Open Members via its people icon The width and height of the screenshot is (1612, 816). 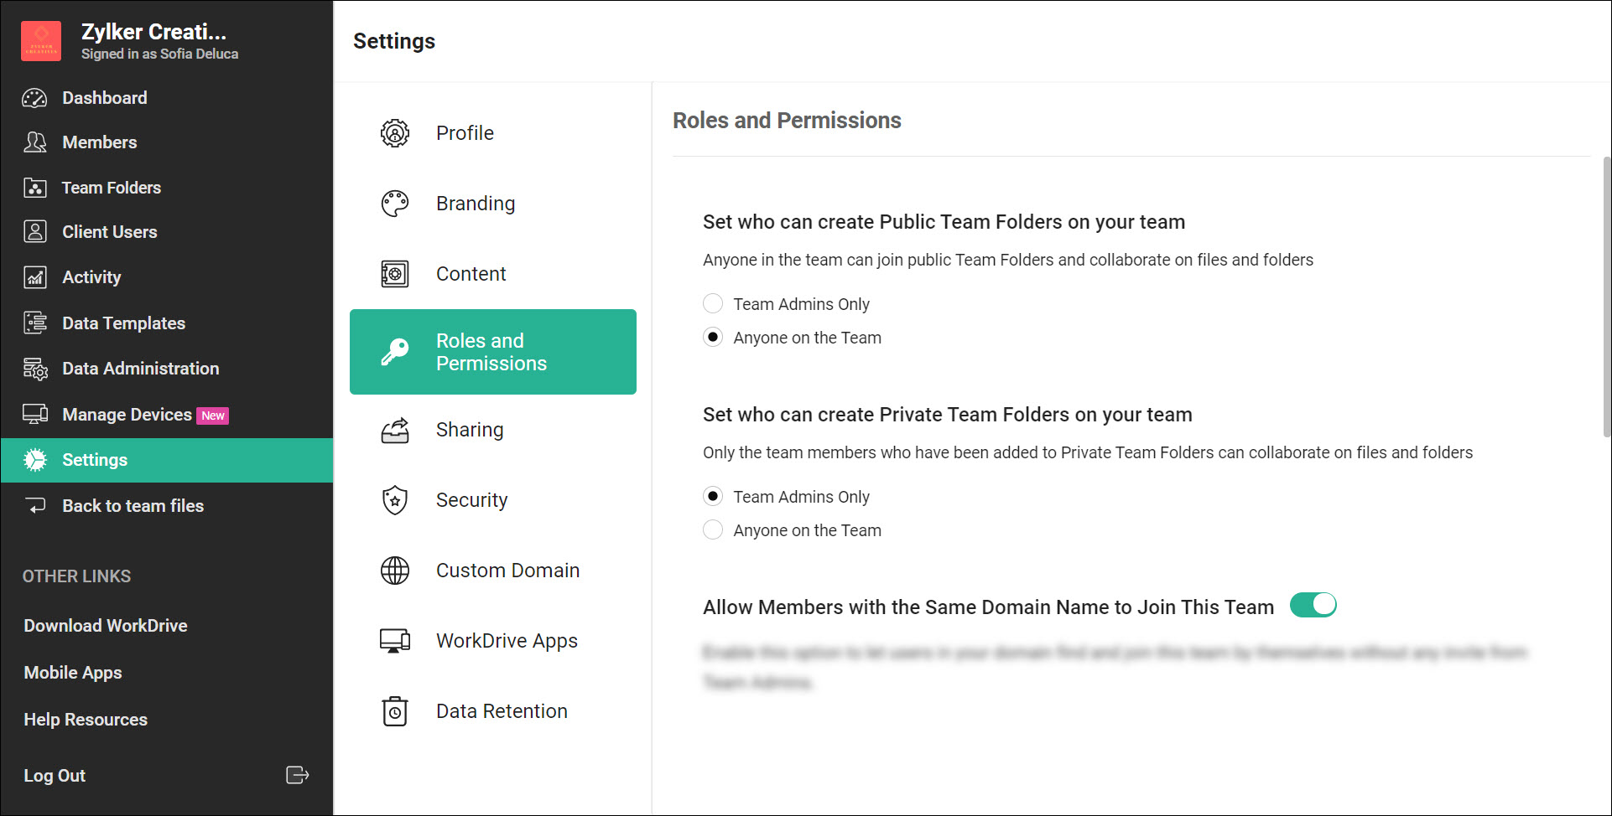[x=35, y=142]
